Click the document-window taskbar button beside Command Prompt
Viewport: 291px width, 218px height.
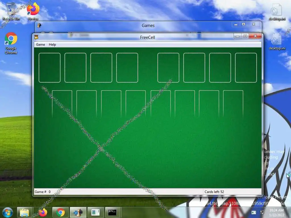pos(95,212)
